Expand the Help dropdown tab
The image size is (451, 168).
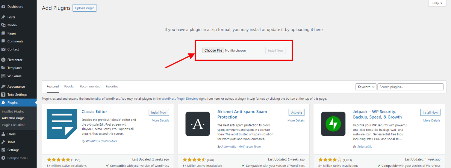[x=437, y=3]
